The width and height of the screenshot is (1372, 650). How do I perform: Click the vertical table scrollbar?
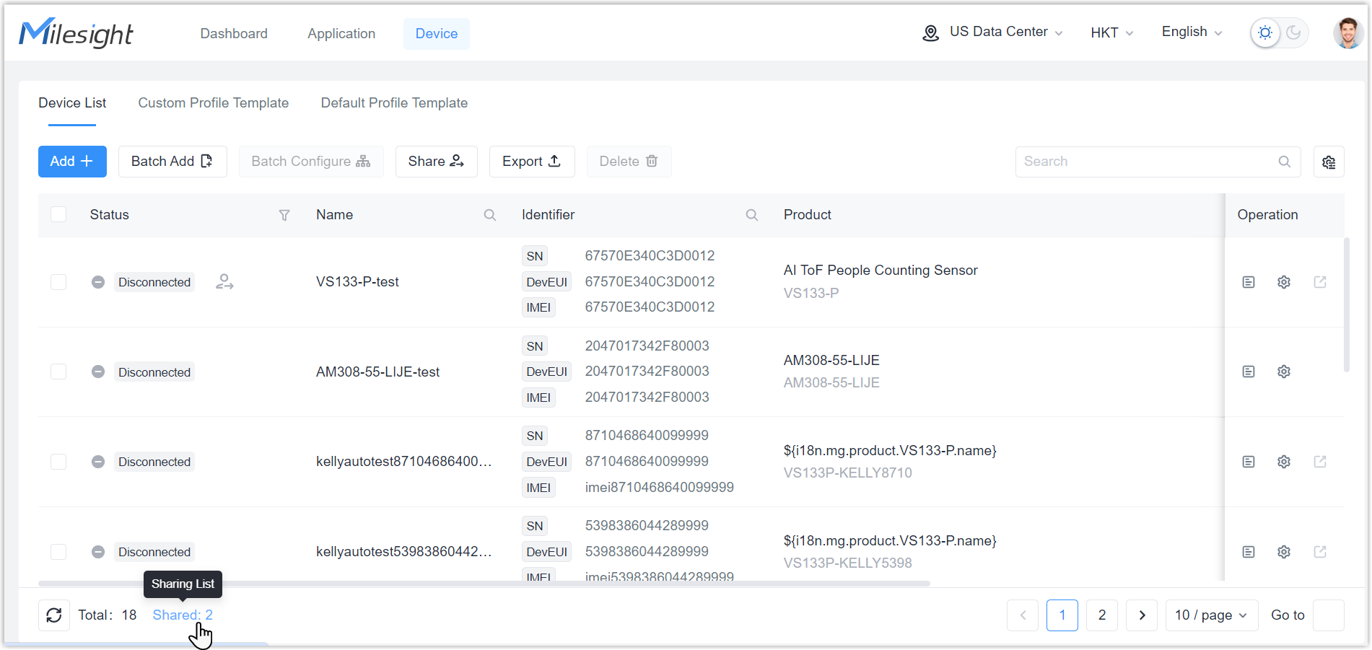click(x=1347, y=304)
